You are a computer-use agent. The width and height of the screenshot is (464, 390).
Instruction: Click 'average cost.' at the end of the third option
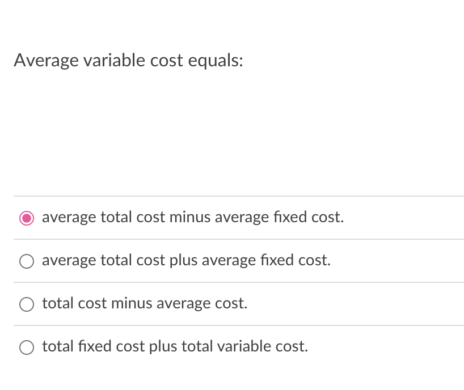pyautogui.click(x=202, y=304)
